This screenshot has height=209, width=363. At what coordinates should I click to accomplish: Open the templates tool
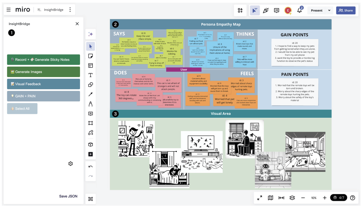point(90,66)
